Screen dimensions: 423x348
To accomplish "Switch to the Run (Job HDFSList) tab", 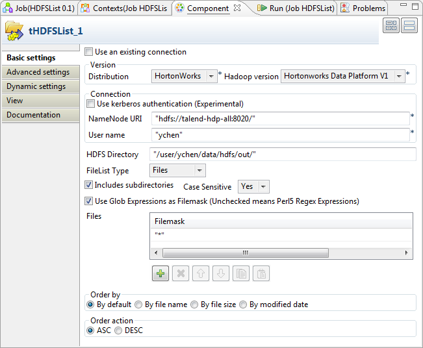I will pos(295,8).
